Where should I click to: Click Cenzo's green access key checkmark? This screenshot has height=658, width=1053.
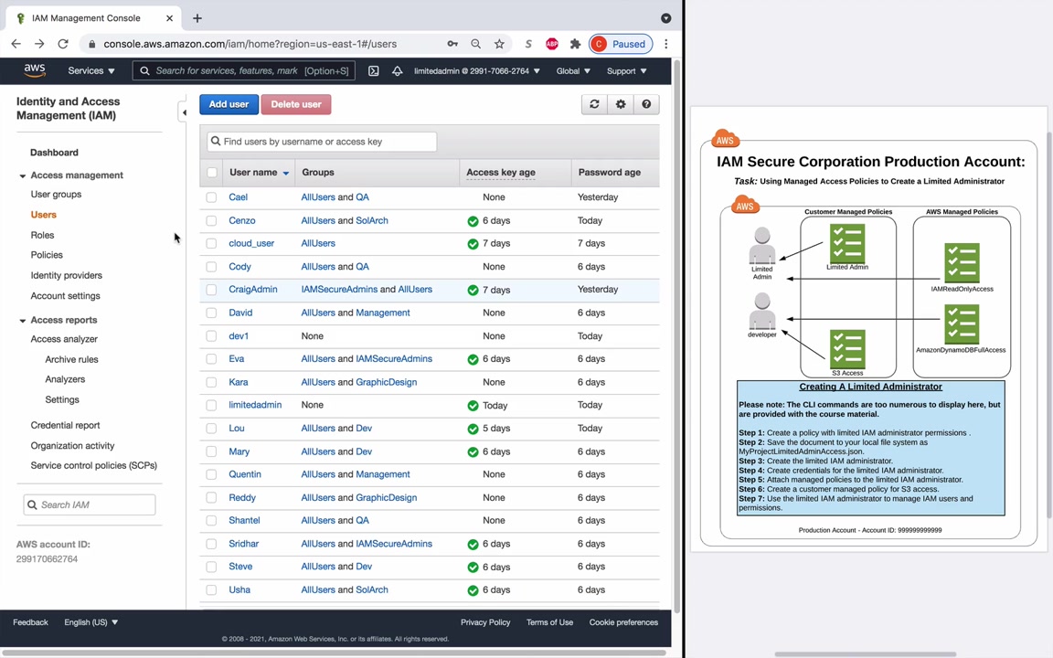pyautogui.click(x=473, y=221)
